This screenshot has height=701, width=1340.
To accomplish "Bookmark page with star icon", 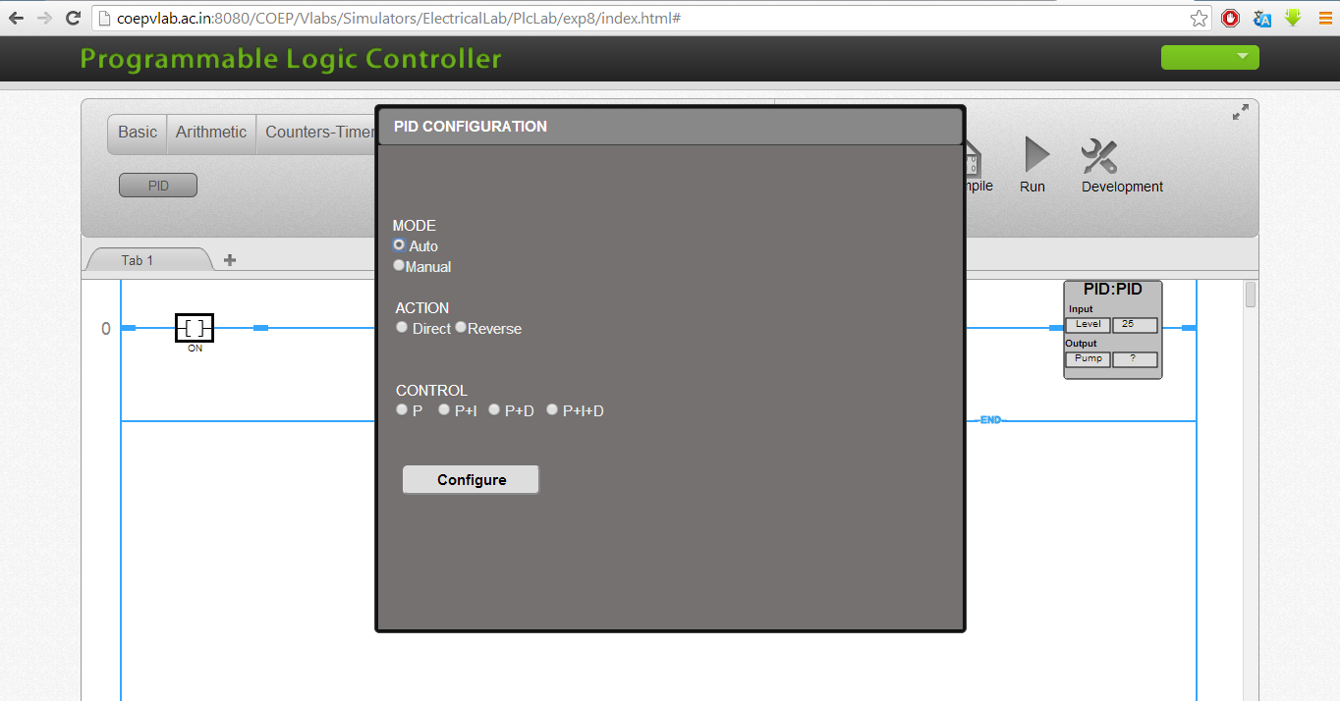I will click(x=1199, y=18).
